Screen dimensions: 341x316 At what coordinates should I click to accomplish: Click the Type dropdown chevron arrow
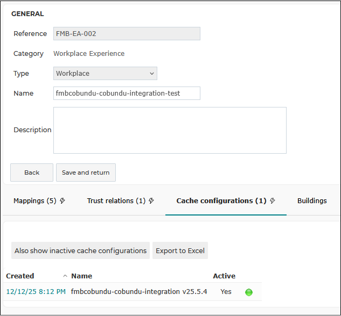pos(152,74)
